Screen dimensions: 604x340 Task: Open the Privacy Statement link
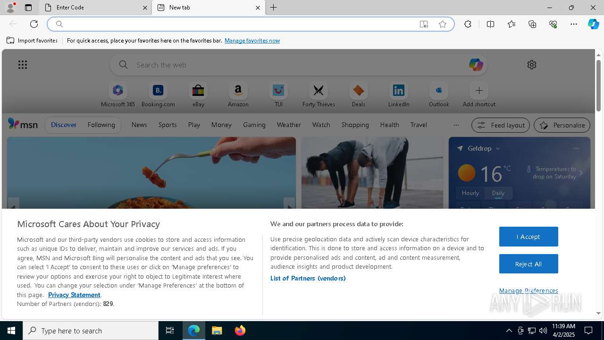coord(74,295)
